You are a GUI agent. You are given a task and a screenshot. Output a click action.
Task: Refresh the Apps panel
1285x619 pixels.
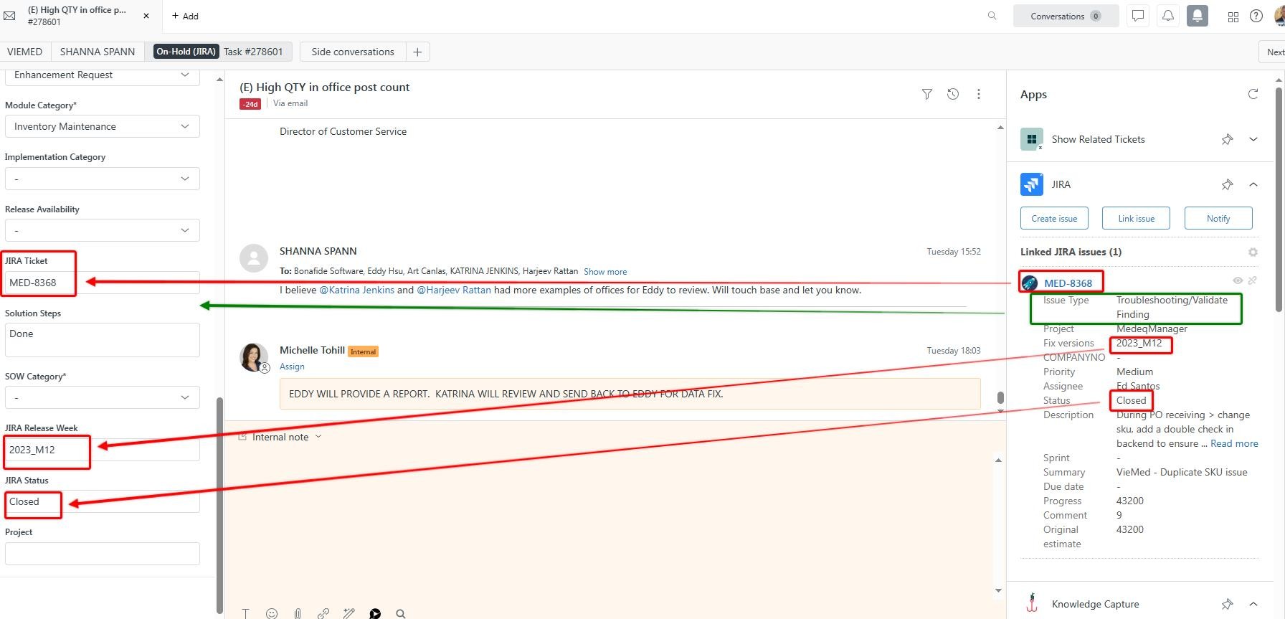tap(1253, 94)
